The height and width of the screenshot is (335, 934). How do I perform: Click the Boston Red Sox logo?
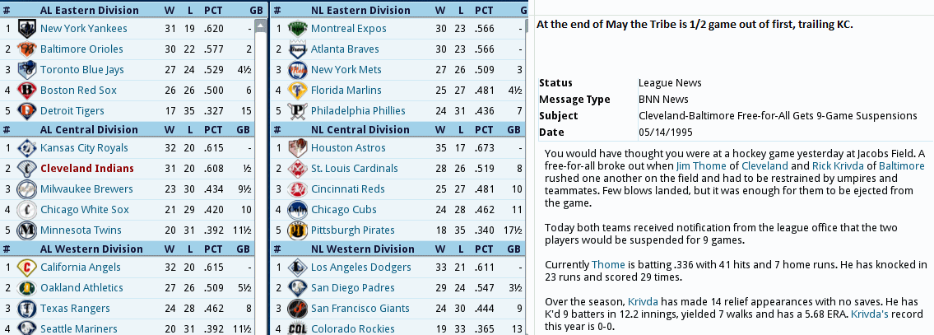tap(27, 90)
